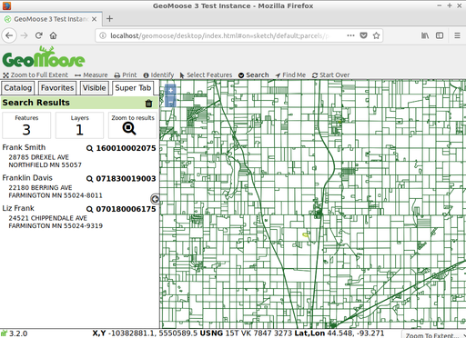Bookmark this page with star icon

point(376,35)
